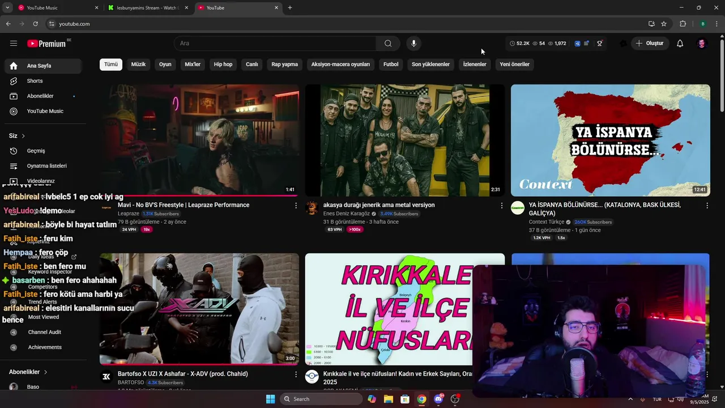Screen dimensions: 725x408
Task: Click the vidIQ trophy achievements icon
Action: (x=599, y=43)
